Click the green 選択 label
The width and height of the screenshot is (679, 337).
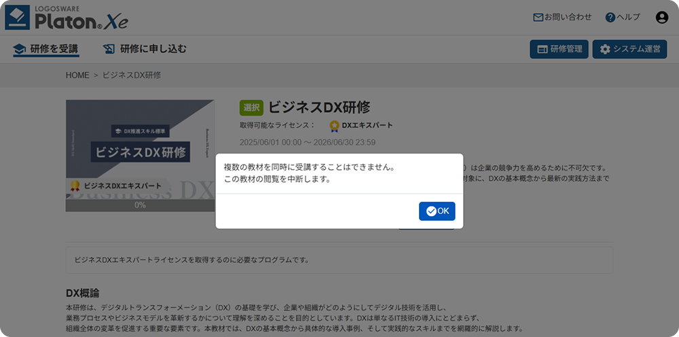tap(251, 107)
